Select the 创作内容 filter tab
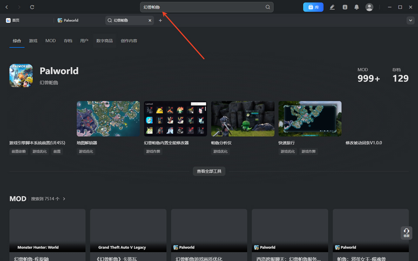The image size is (418, 261). [129, 41]
